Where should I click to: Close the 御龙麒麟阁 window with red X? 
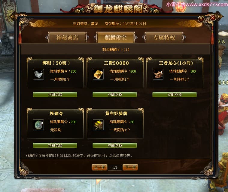213,18
